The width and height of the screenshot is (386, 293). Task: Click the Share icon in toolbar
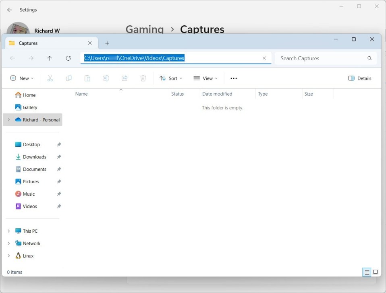pyautogui.click(x=125, y=78)
